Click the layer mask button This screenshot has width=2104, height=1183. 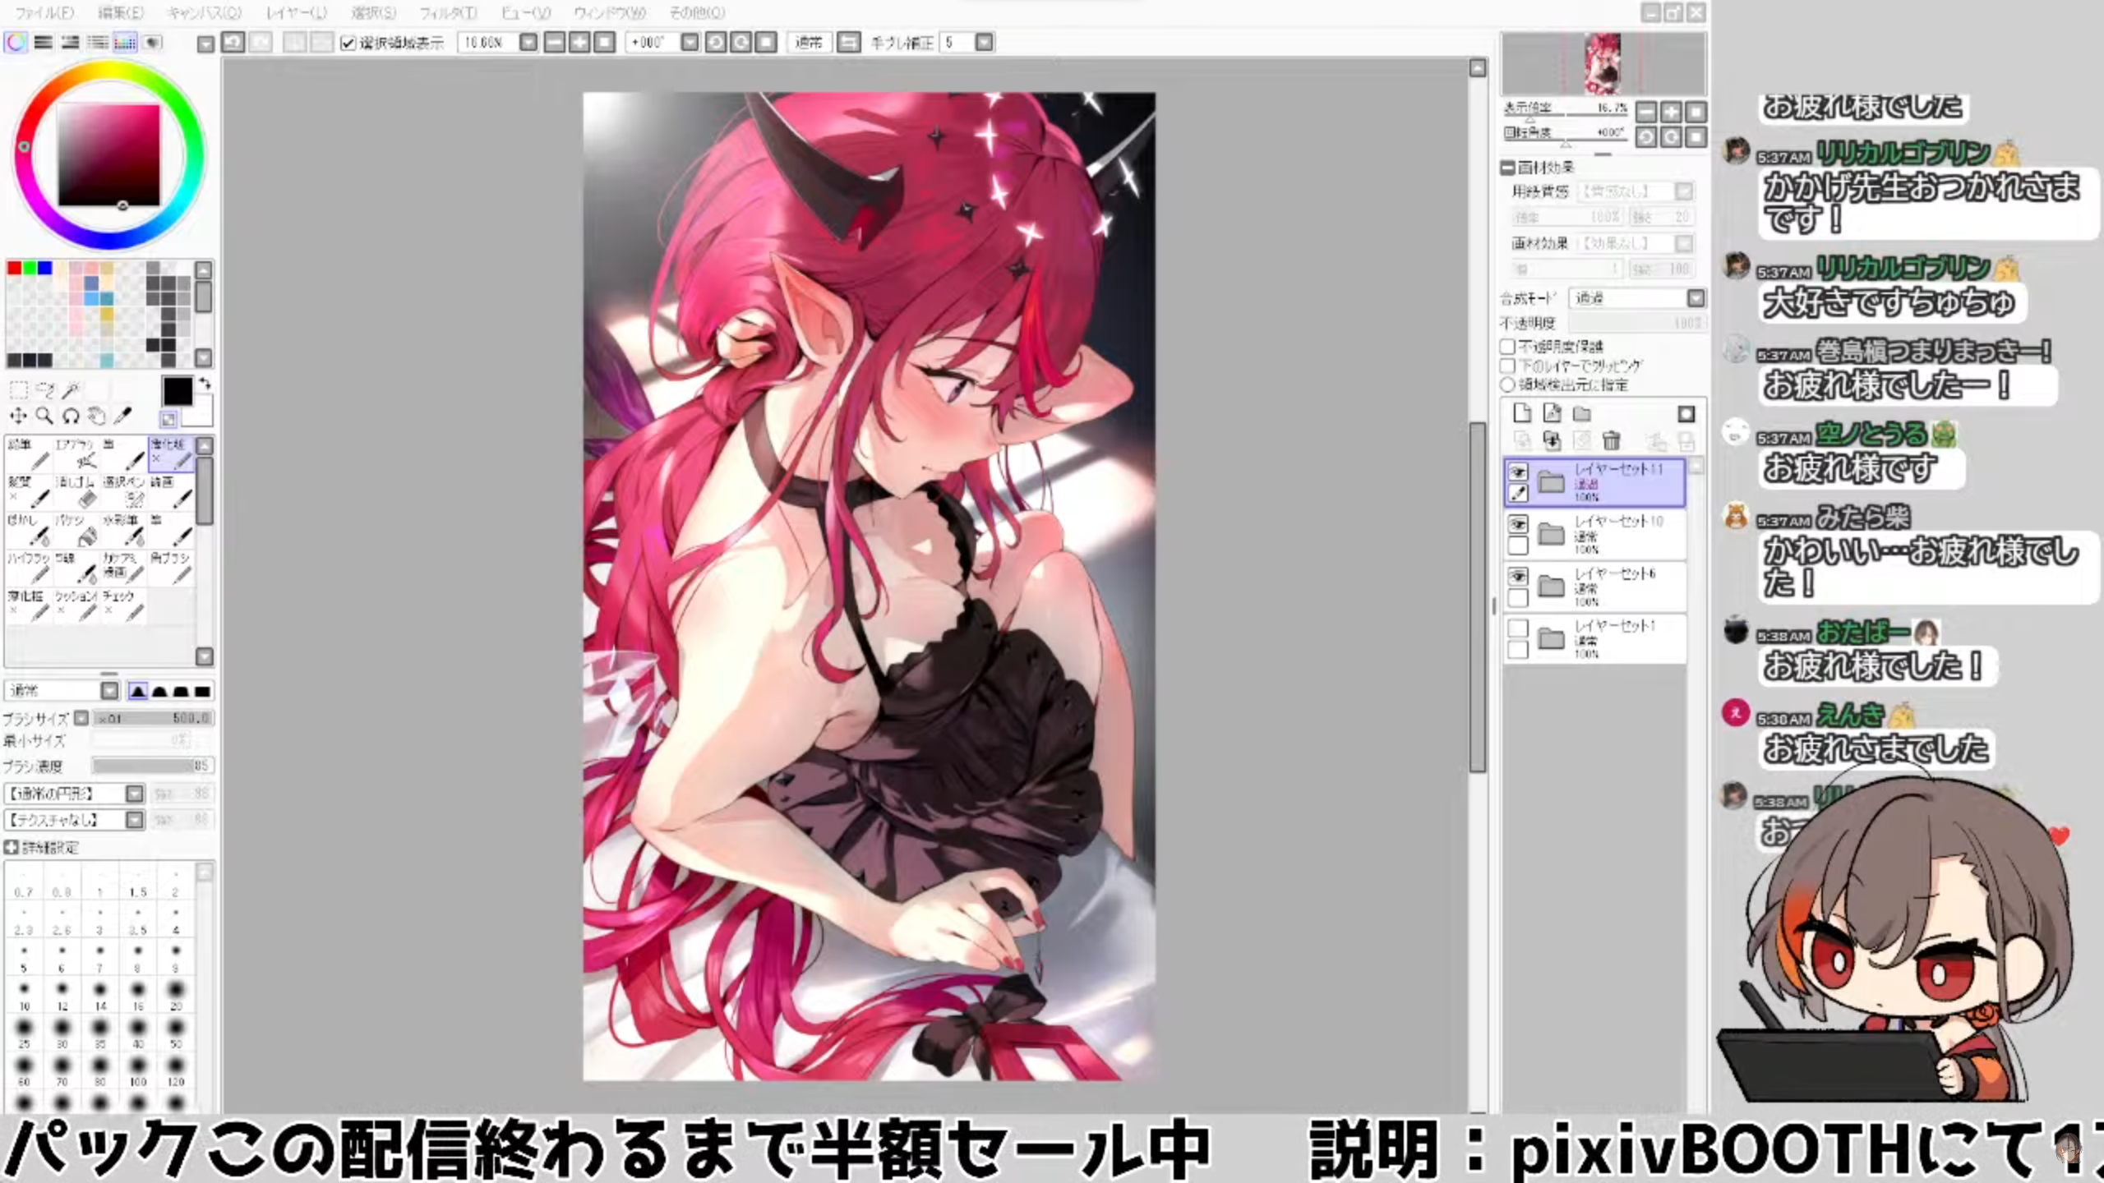pos(1686,413)
